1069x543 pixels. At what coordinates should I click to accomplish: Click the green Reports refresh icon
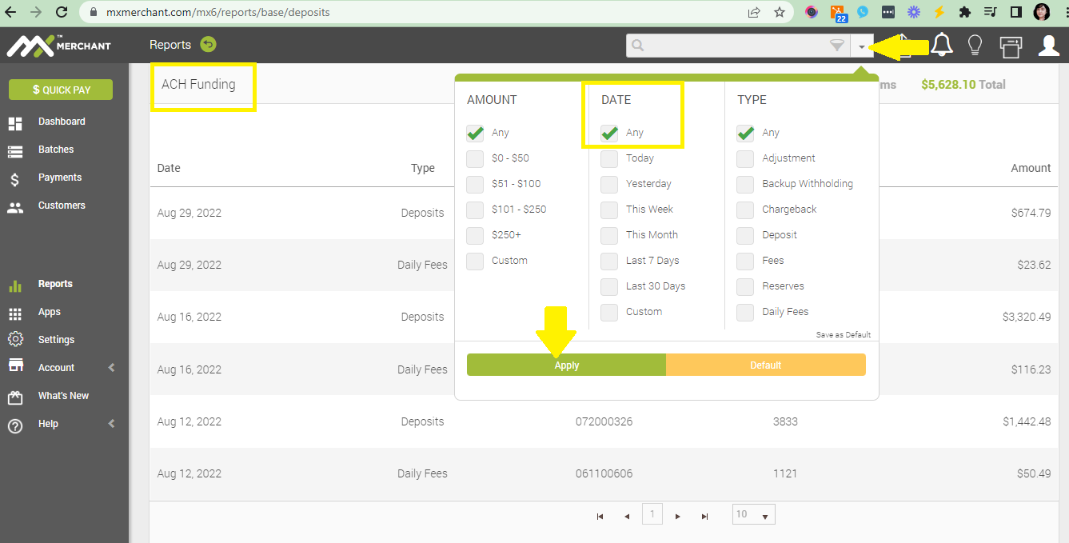(x=208, y=45)
